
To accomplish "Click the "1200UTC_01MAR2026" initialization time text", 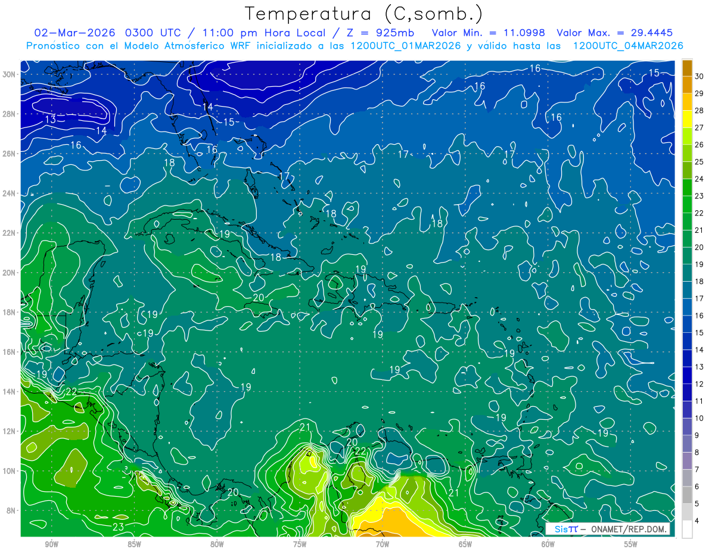I will 405,46.
